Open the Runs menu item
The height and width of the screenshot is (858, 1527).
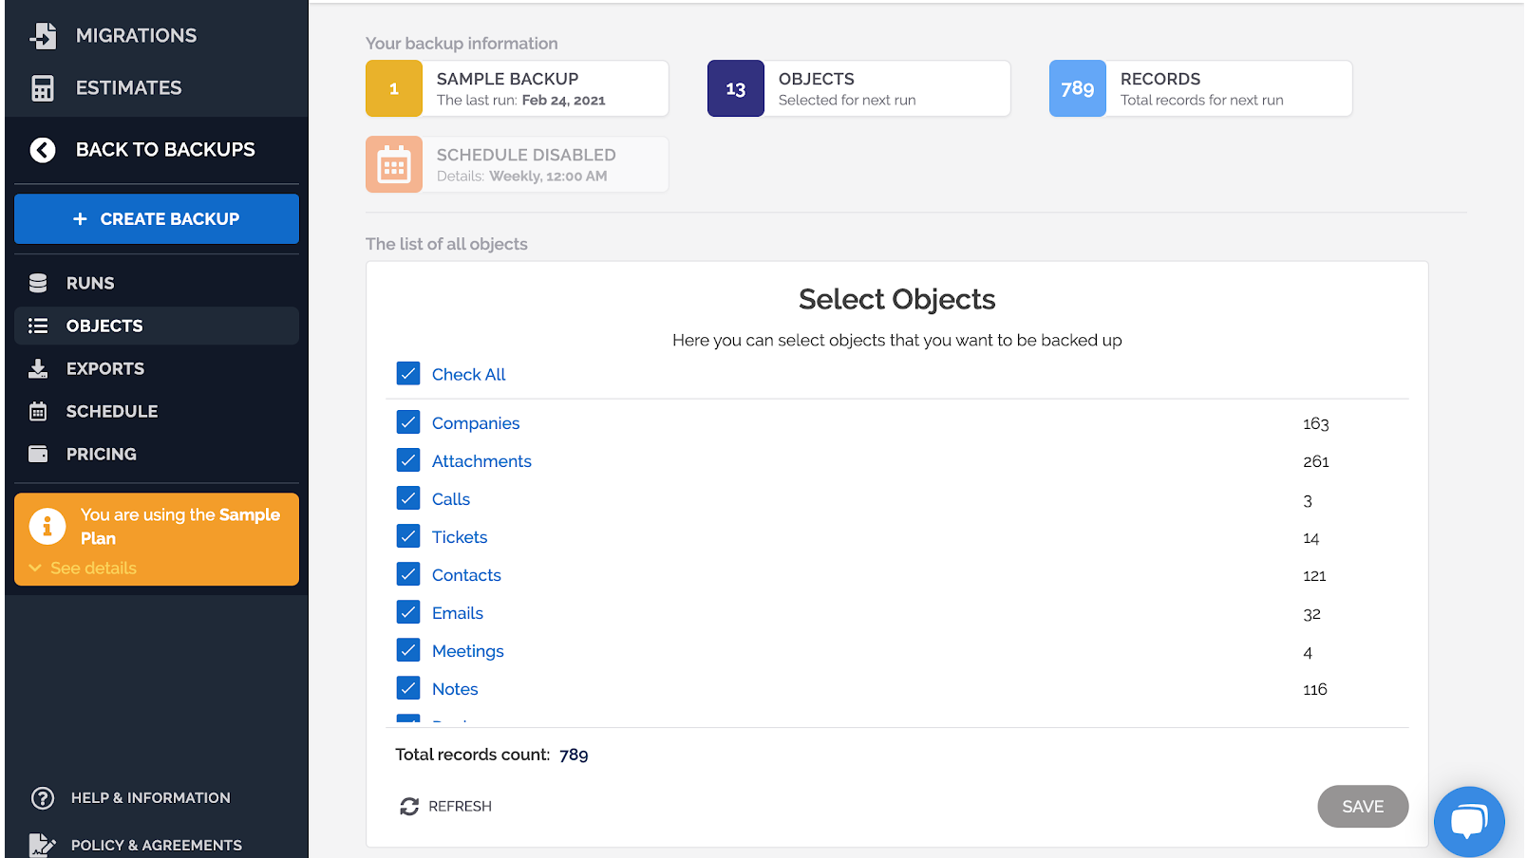pyautogui.click(x=90, y=284)
